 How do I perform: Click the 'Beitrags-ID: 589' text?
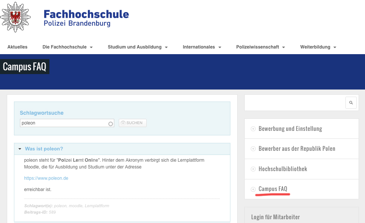tap(40, 212)
